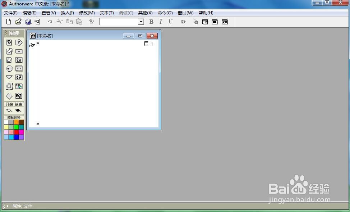Screen dimensions: 350x212
Task: Toggle Bold text style
Action: [x=151, y=22]
